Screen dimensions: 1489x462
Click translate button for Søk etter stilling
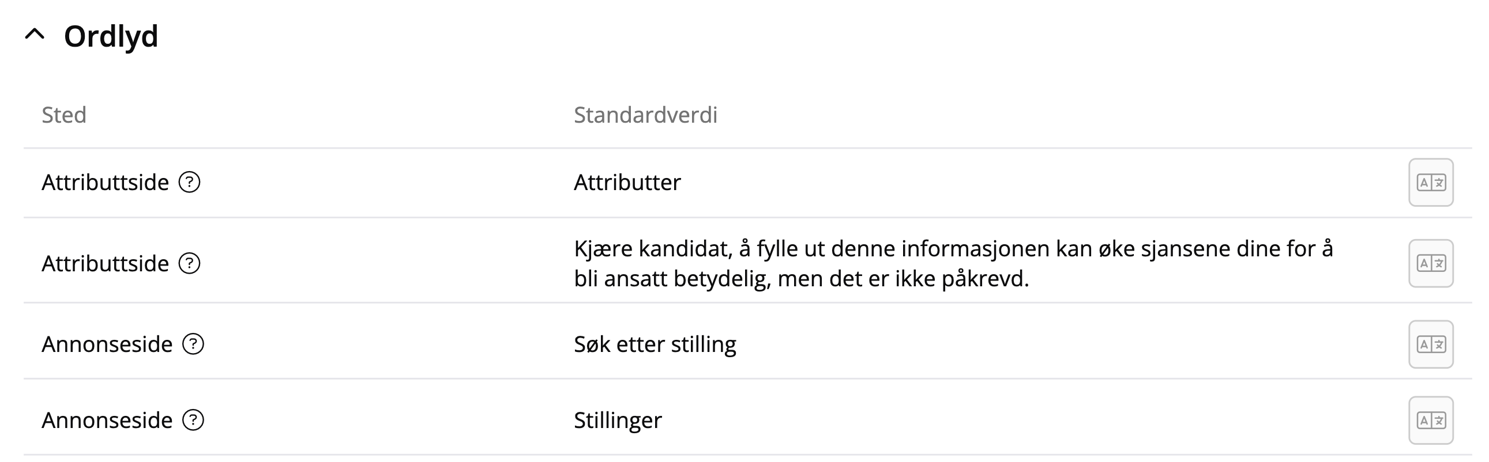[1431, 344]
